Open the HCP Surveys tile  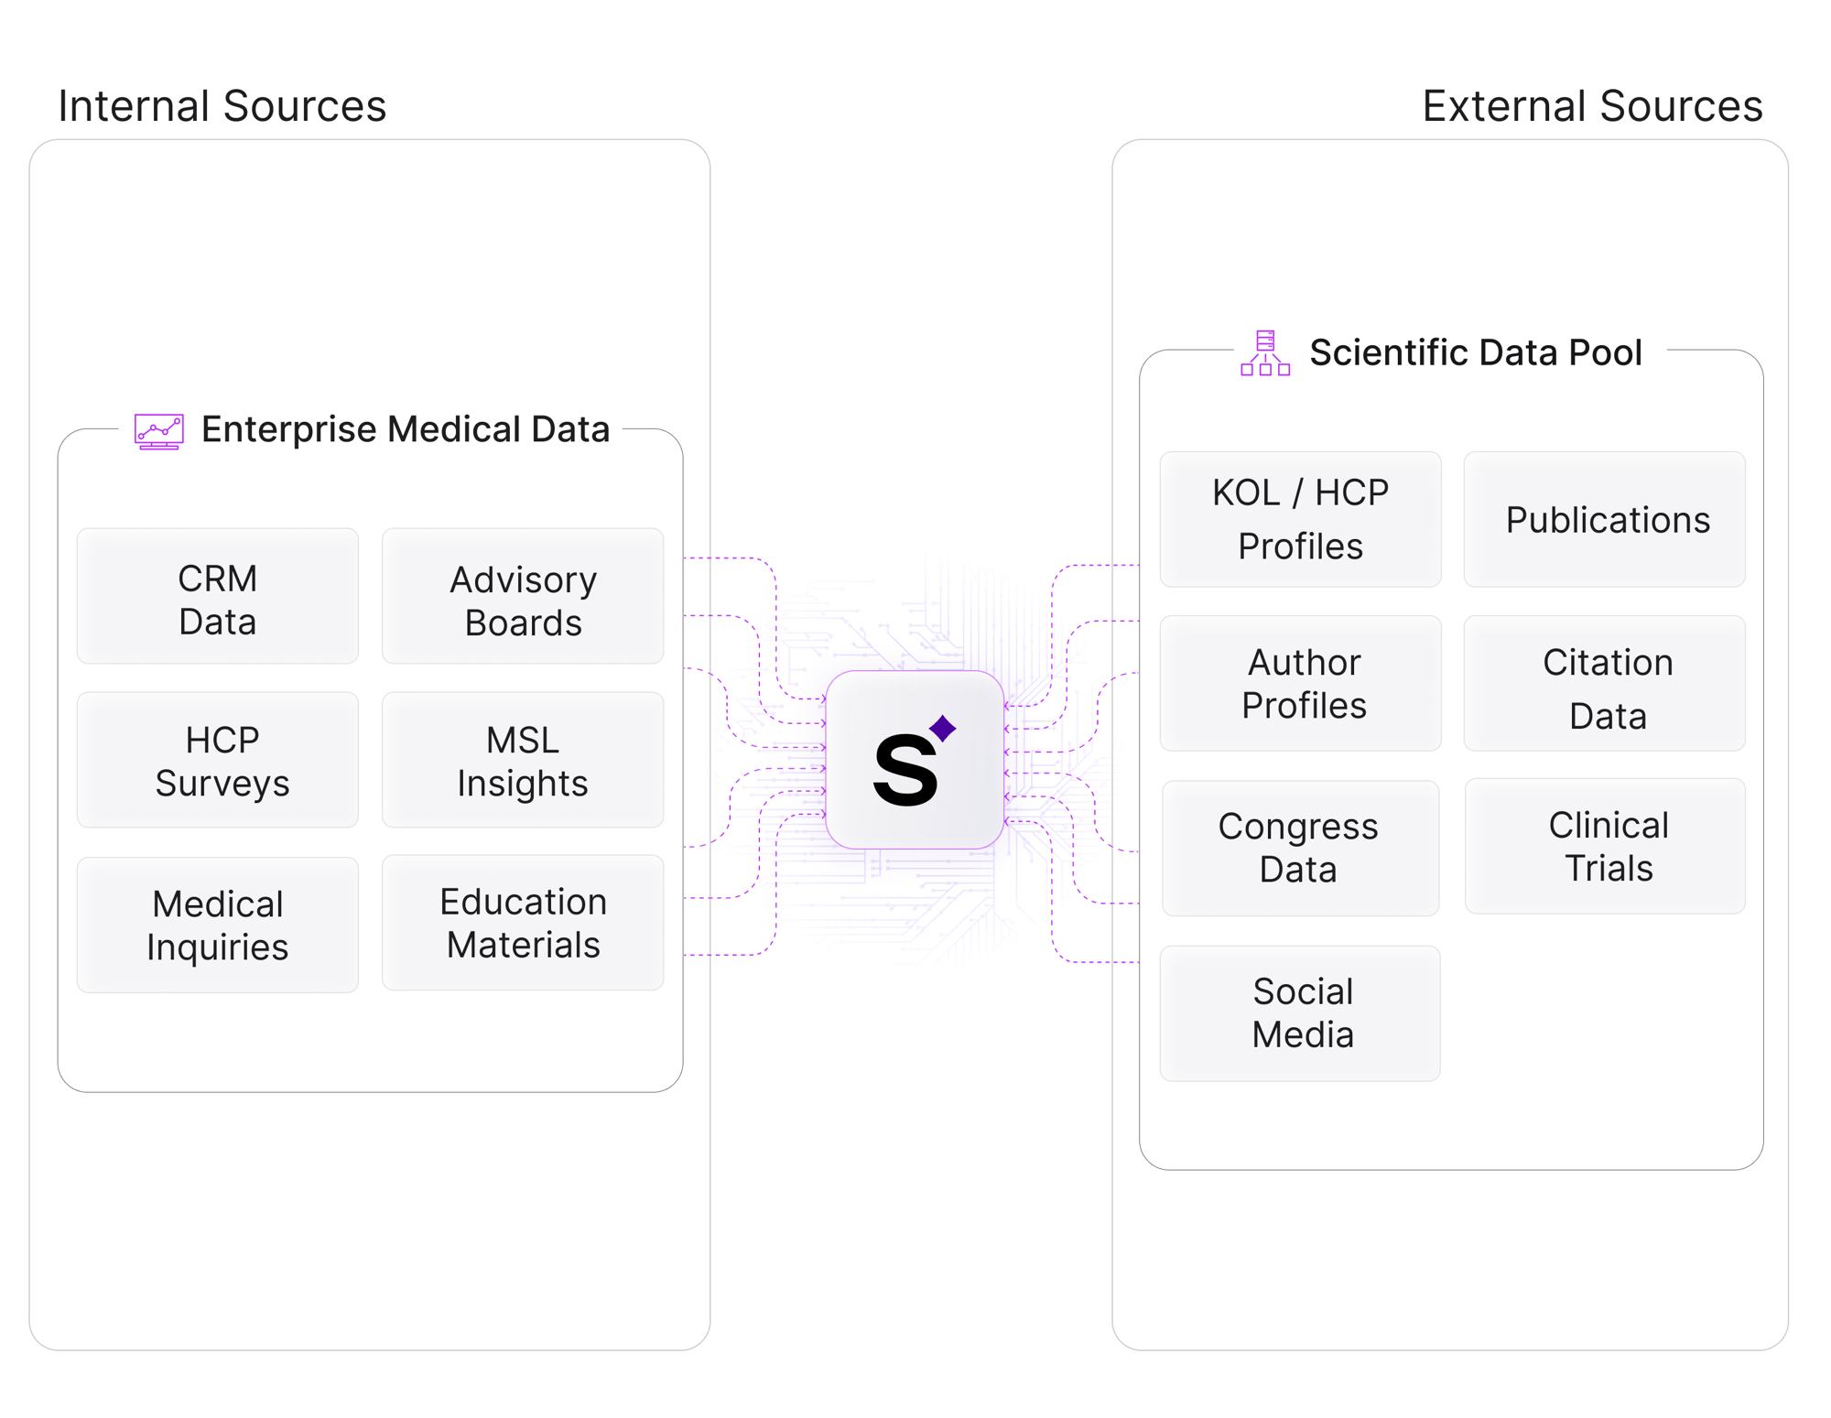click(x=218, y=760)
